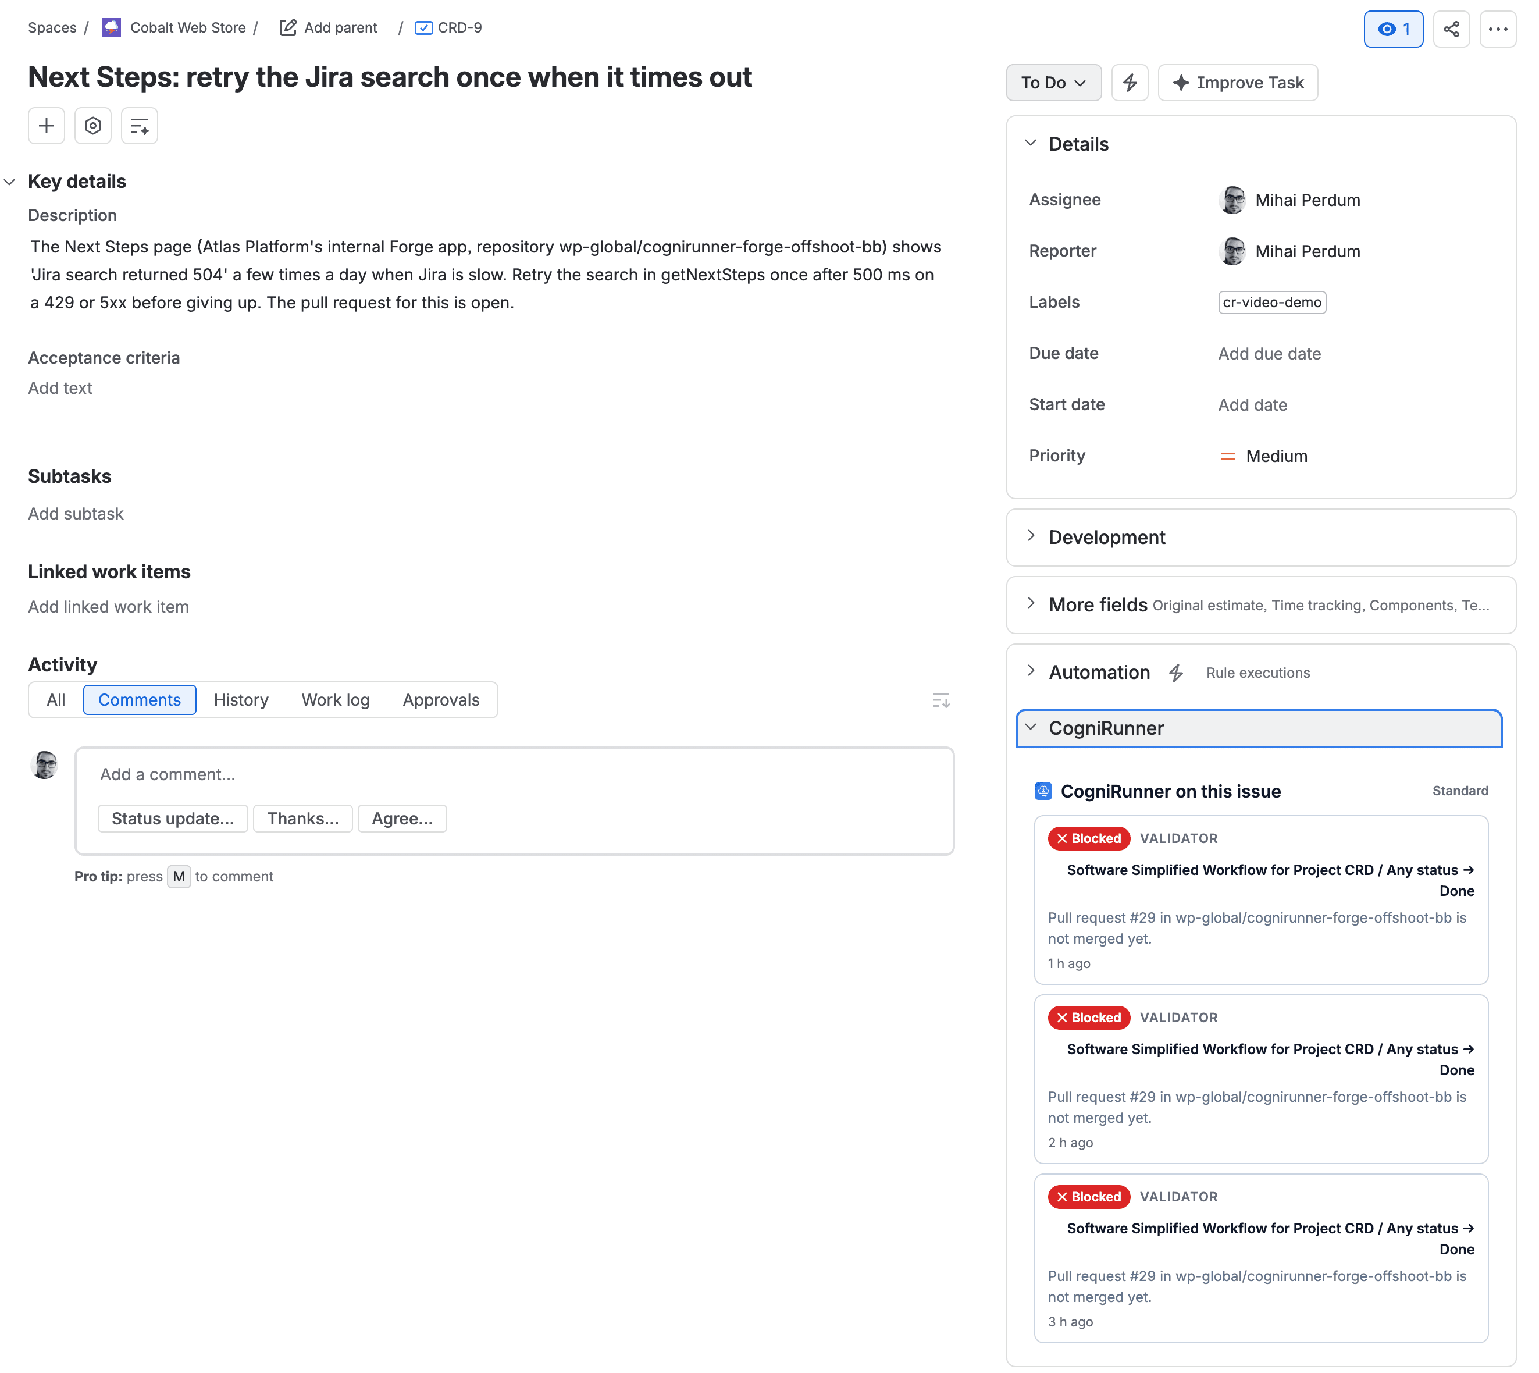This screenshot has height=1373, width=1539.
Task: Click the Improve Task button
Action: [1237, 82]
